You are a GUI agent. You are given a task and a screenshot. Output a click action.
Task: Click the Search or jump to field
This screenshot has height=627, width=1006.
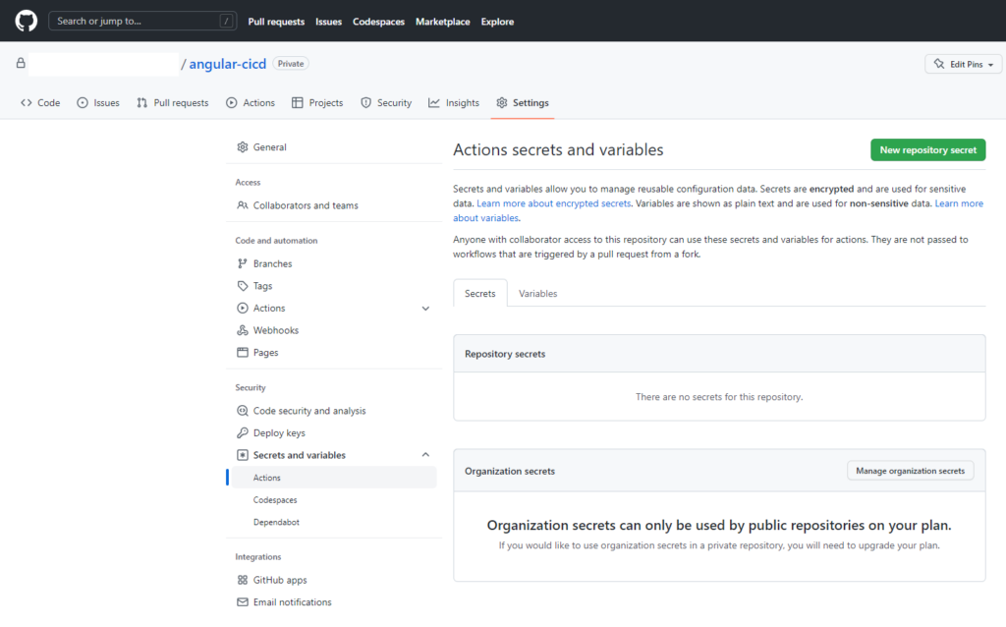(142, 22)
